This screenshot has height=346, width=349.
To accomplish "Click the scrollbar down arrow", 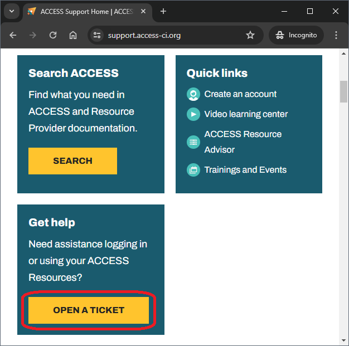I will click(343, 340).
